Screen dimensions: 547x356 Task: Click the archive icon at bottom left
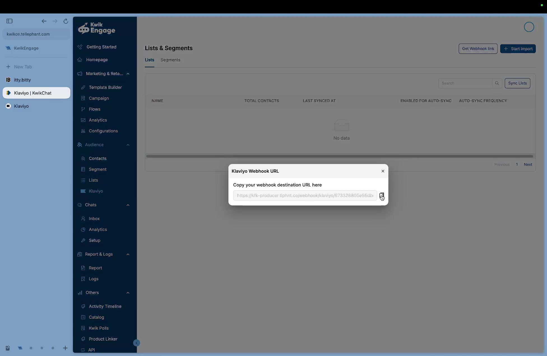pos(8,348)
